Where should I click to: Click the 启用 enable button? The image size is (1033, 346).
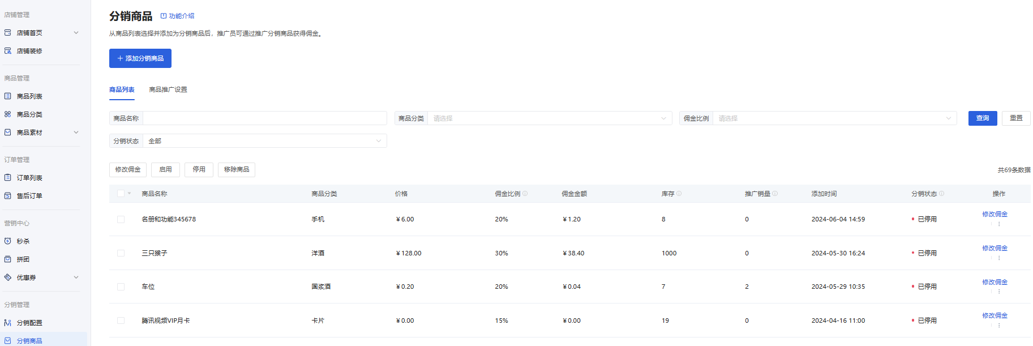[165, 170]
